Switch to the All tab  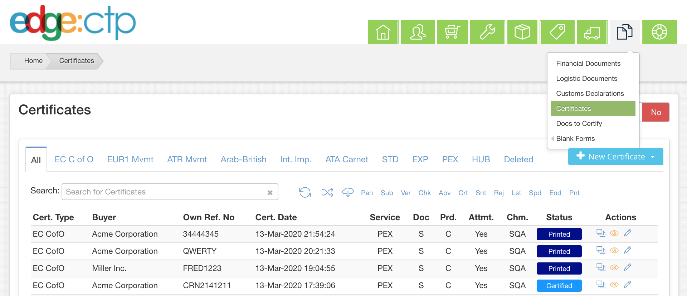36,160
